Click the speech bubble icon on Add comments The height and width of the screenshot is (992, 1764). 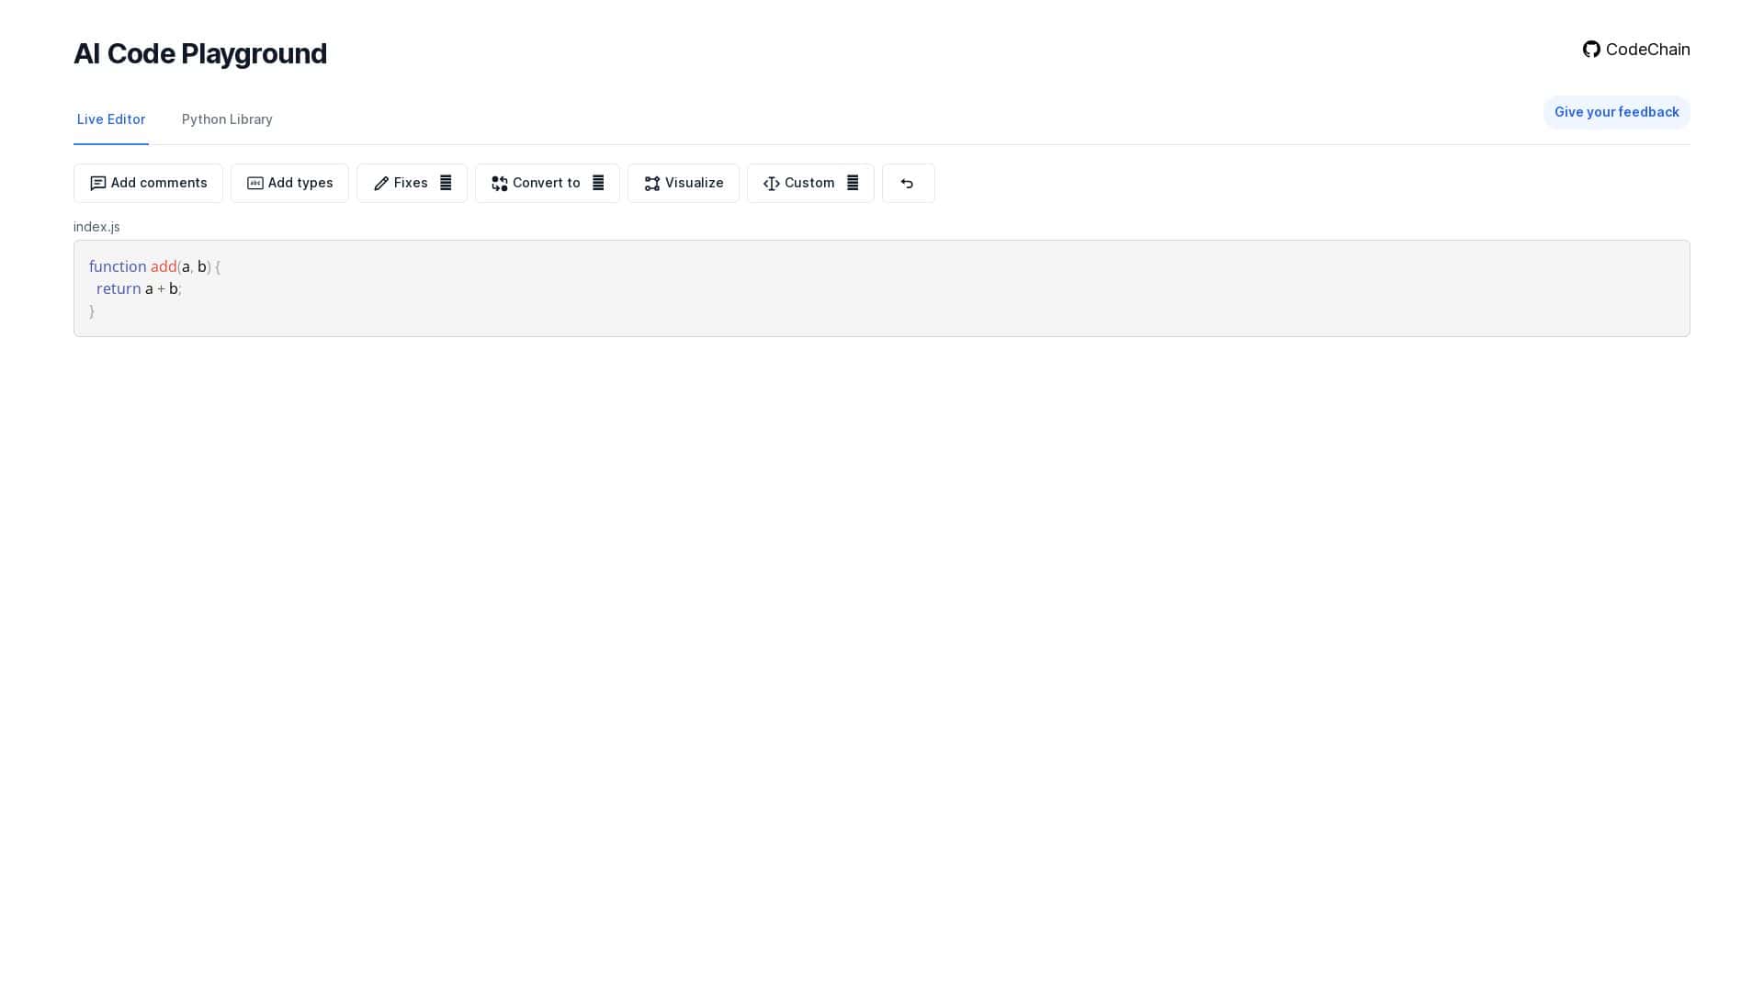(x=98, y=183)
